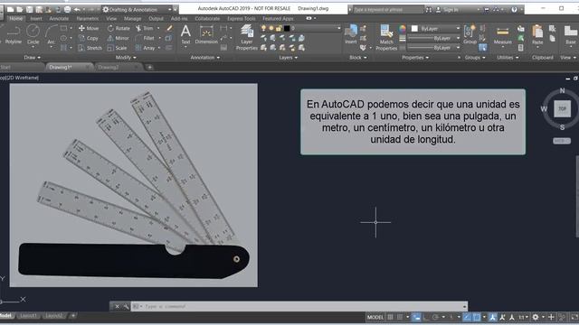This screenshot has height=325, width=579.
Task: Activate the Copy tool
Action: coord(89,38)
